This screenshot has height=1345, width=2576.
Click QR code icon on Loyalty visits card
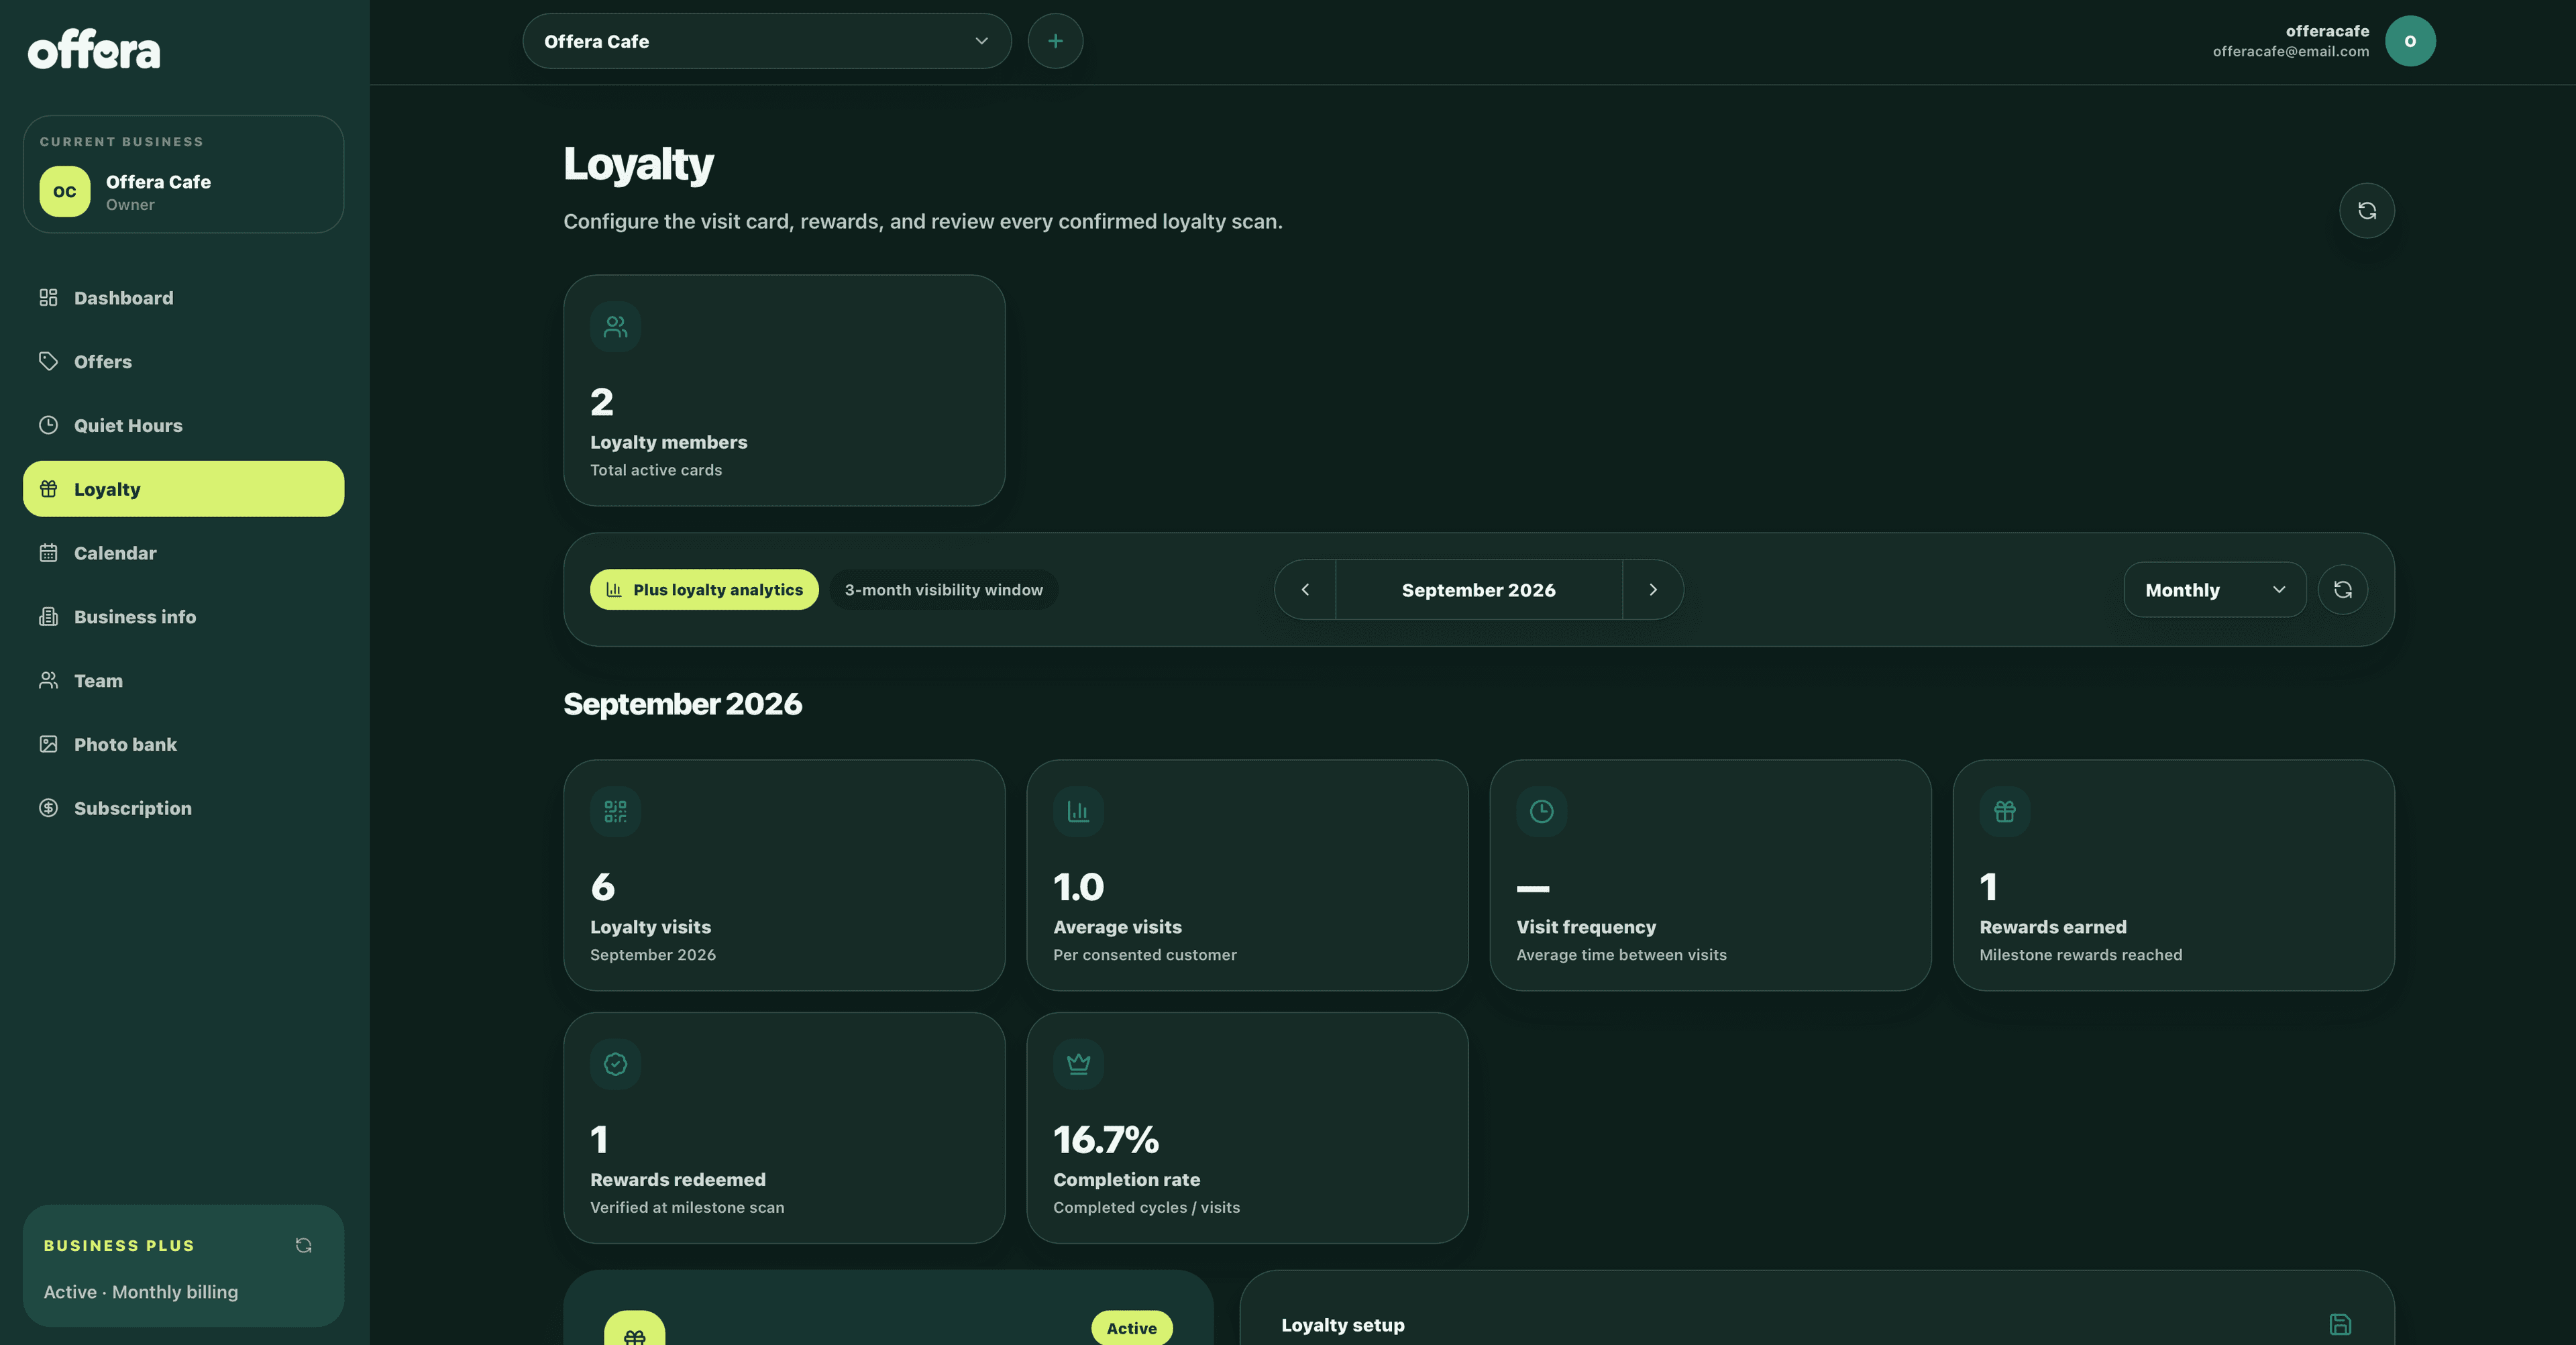point(615,811)
